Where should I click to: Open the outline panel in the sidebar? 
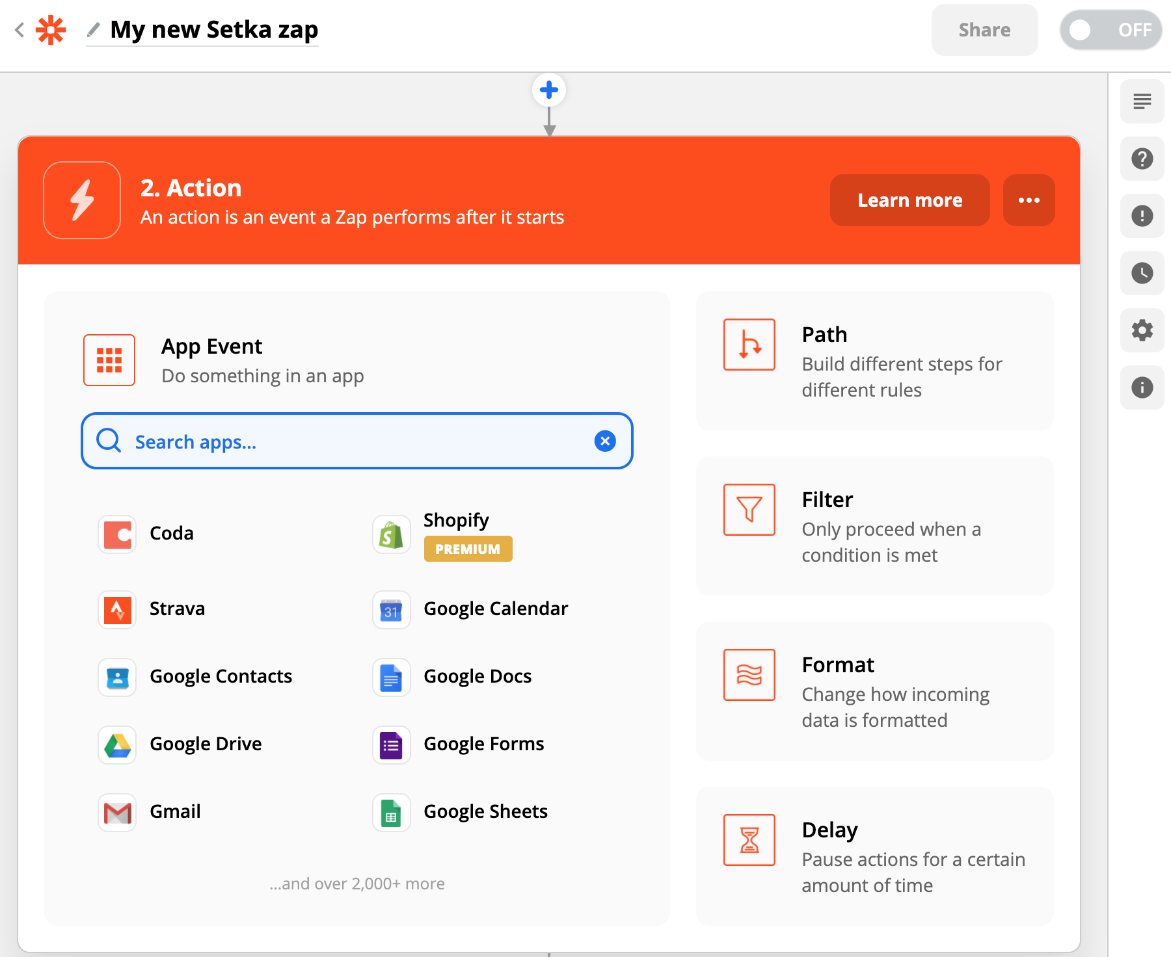[1142, 101]
